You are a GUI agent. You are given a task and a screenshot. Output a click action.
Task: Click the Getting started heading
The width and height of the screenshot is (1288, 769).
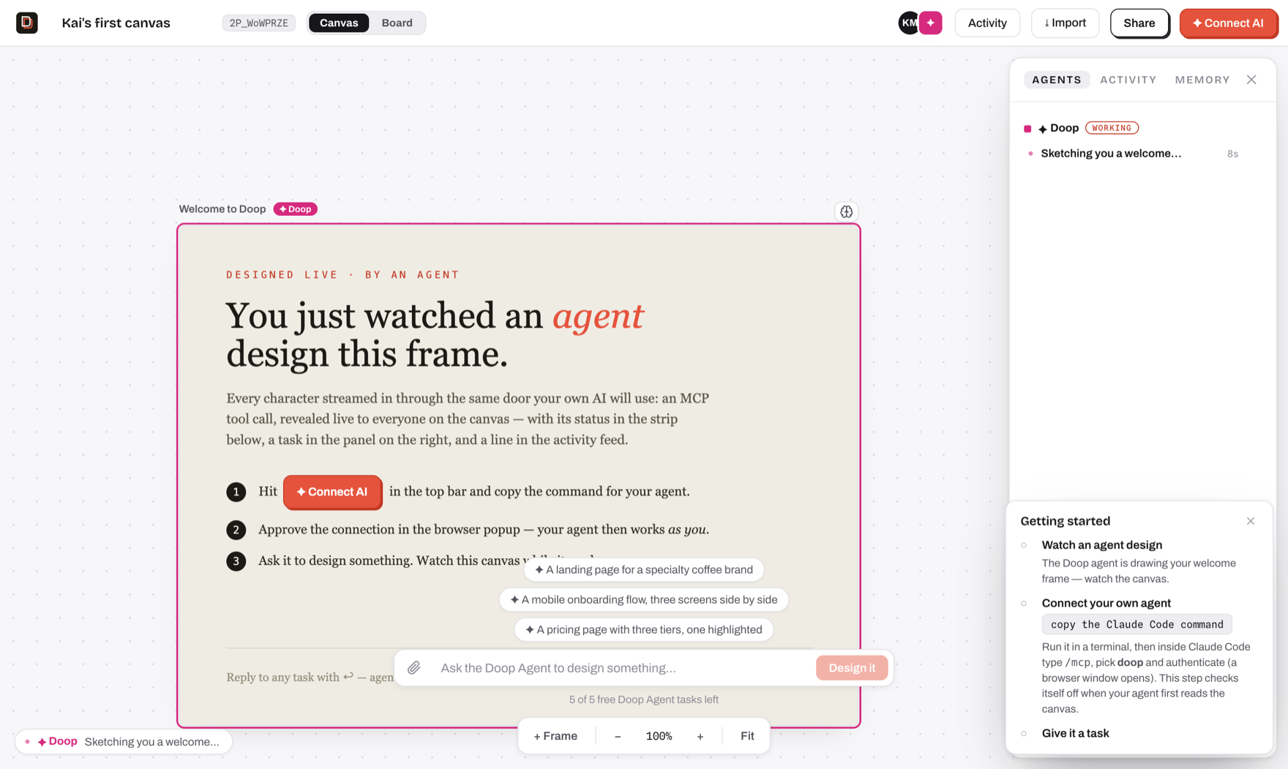tap(1066, 521)
